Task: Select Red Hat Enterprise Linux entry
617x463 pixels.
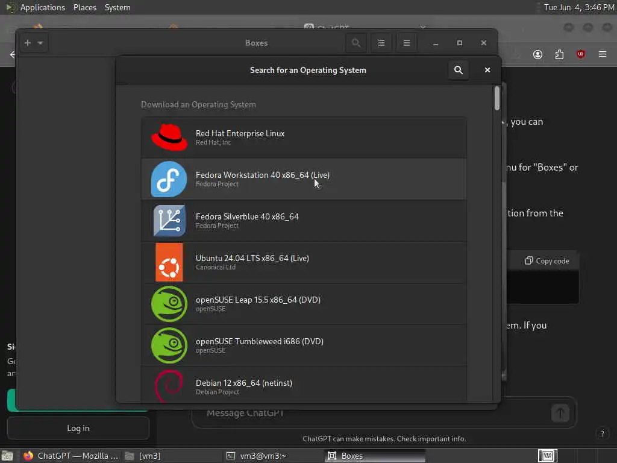Action: (304, 137)
